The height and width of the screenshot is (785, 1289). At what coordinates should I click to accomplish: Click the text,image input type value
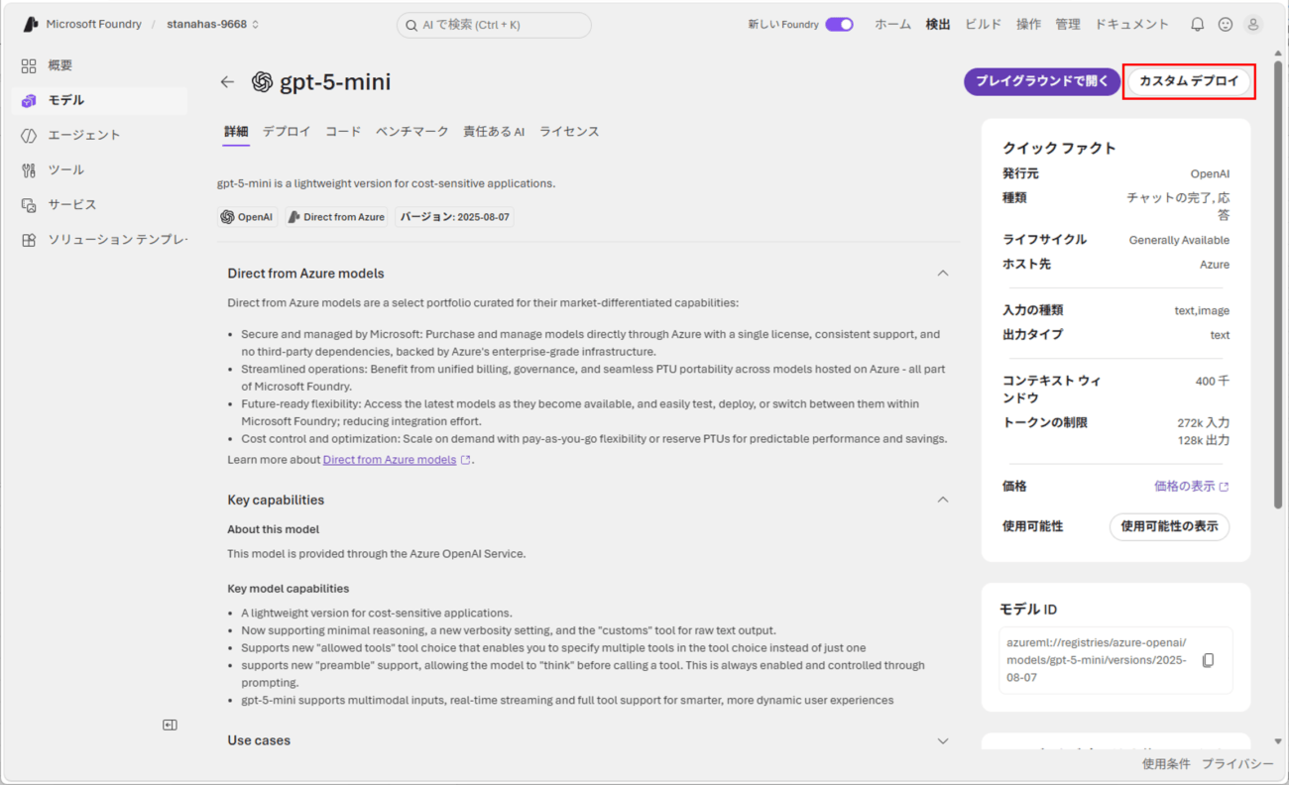1202,310
